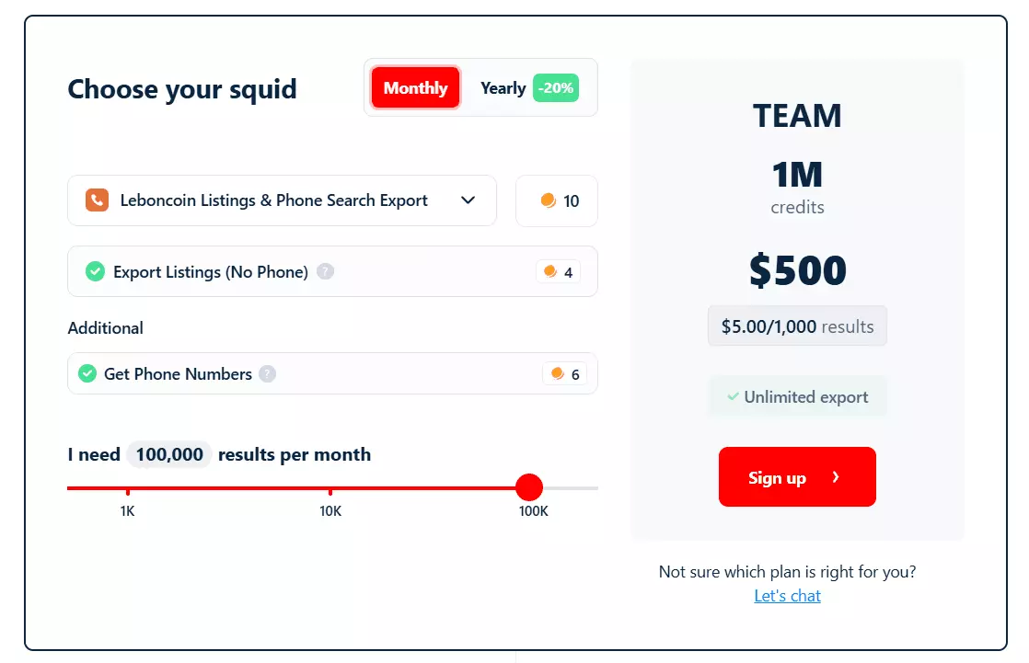Click the $5.00/1,000 results pricing badge
Viewport: 1029px width, 663px height.
pyautogui.click(x=797, y=326)
